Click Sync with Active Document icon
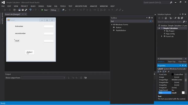Viewport: 188px width, 105px height. (175, 18)
